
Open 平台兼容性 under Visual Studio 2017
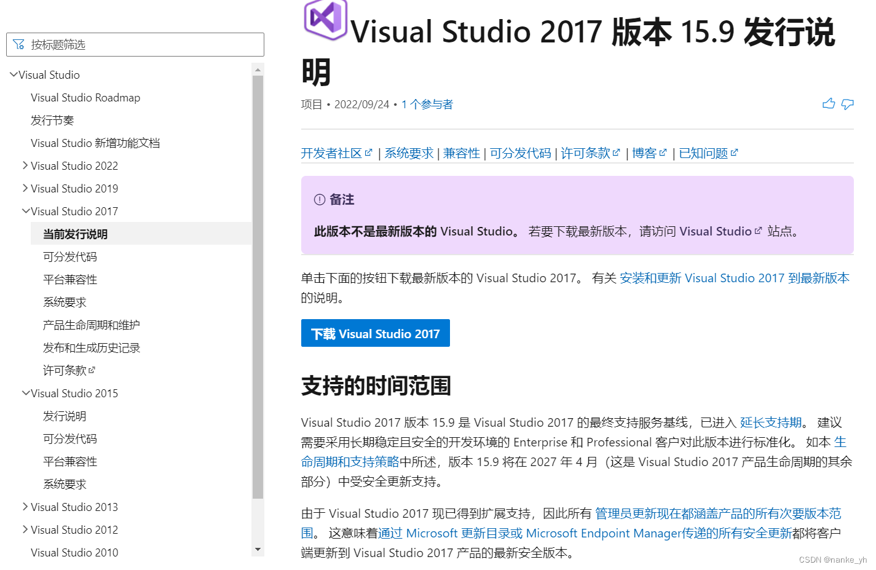(x=70, y=279)
